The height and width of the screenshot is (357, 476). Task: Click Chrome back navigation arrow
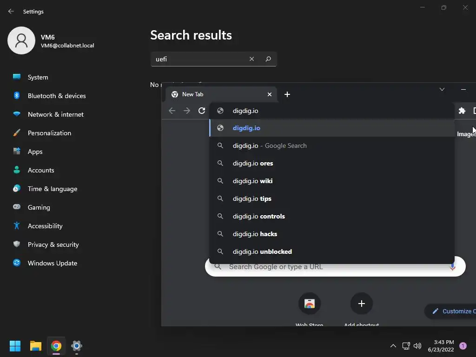(172, 111)
